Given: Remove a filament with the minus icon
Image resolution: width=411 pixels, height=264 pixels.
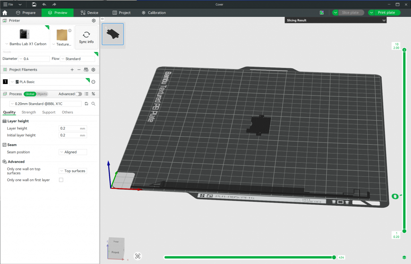Looking at the screenshot, I should [79, 70].
